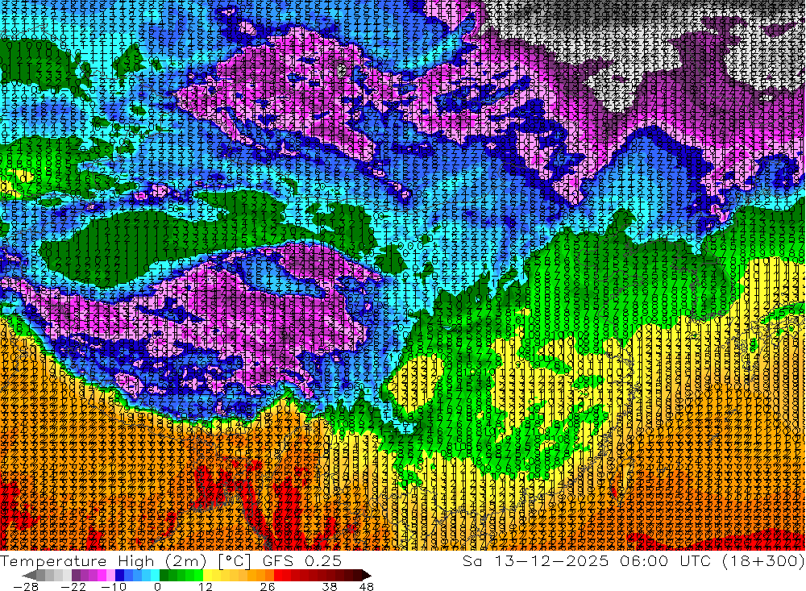Pick the cyan swatch left of 0
Viewport: 806px width, 591px height.
click(x=155, y=575)
